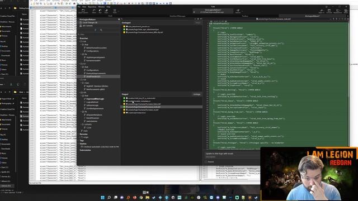This screenshot has height=201, width=358.
Task: Open the Console toolbar button
Action: pos(329,11)
